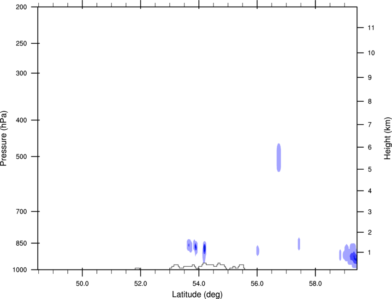Select the 400 pressure tick label

coord(21,120)
